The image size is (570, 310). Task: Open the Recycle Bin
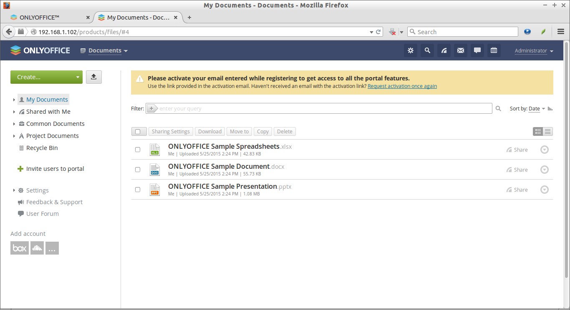(42, 148)
